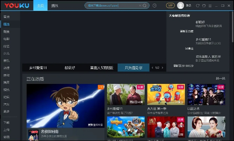Open watch history clock icon
Viewport: 234px width, 141px height.
(x=155, y=6)
